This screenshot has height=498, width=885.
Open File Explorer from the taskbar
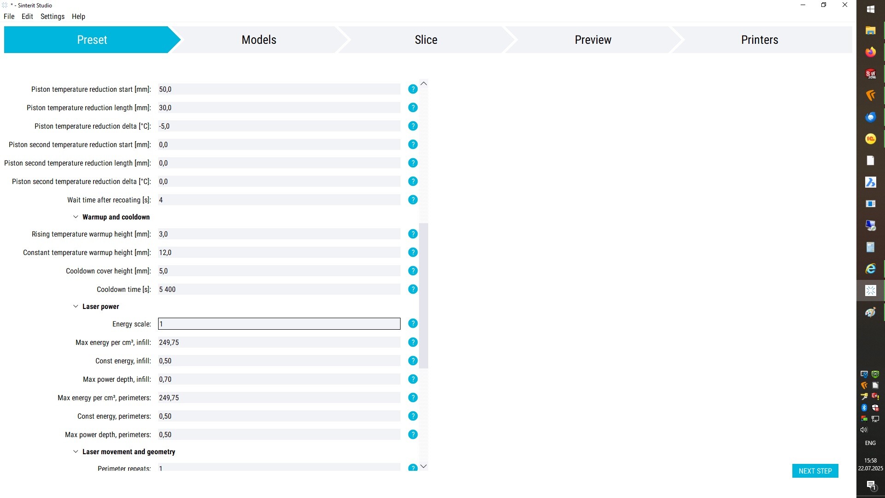pyautogui.click(x=870, y=30)
